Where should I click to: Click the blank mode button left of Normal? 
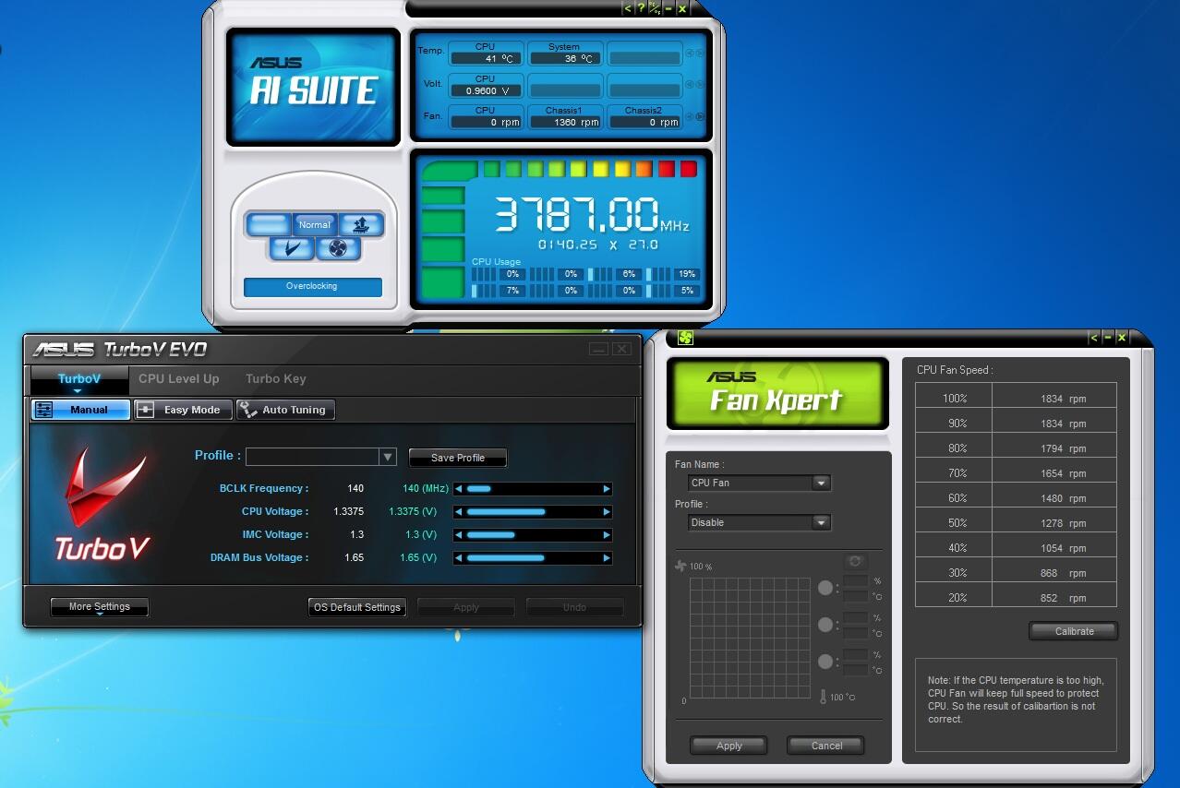pos(269,224)
